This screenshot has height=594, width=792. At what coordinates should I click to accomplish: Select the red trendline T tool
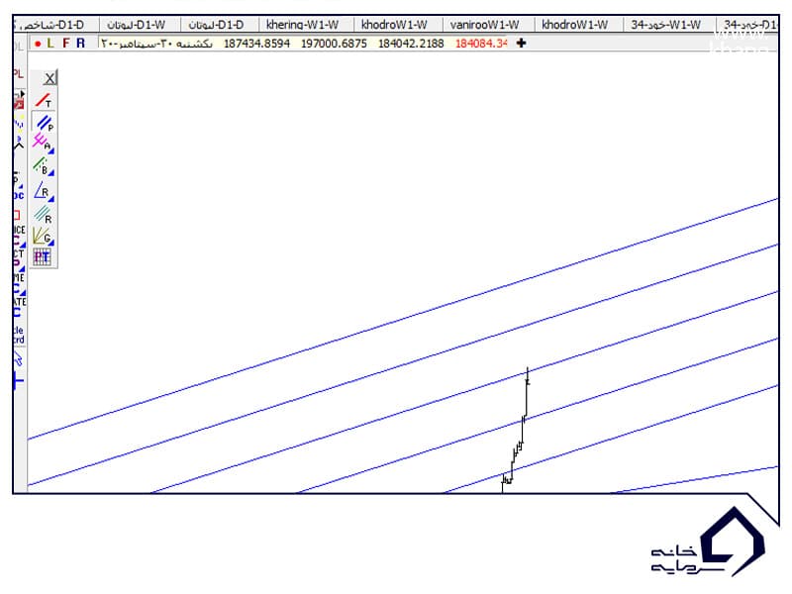pyautogui.click(x=43, y=100)
